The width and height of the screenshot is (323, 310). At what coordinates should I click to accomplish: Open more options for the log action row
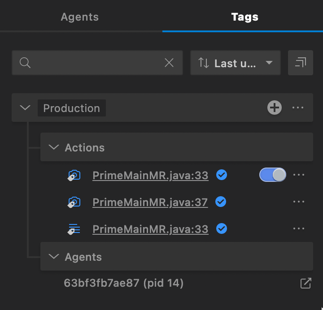coord(299,229)
